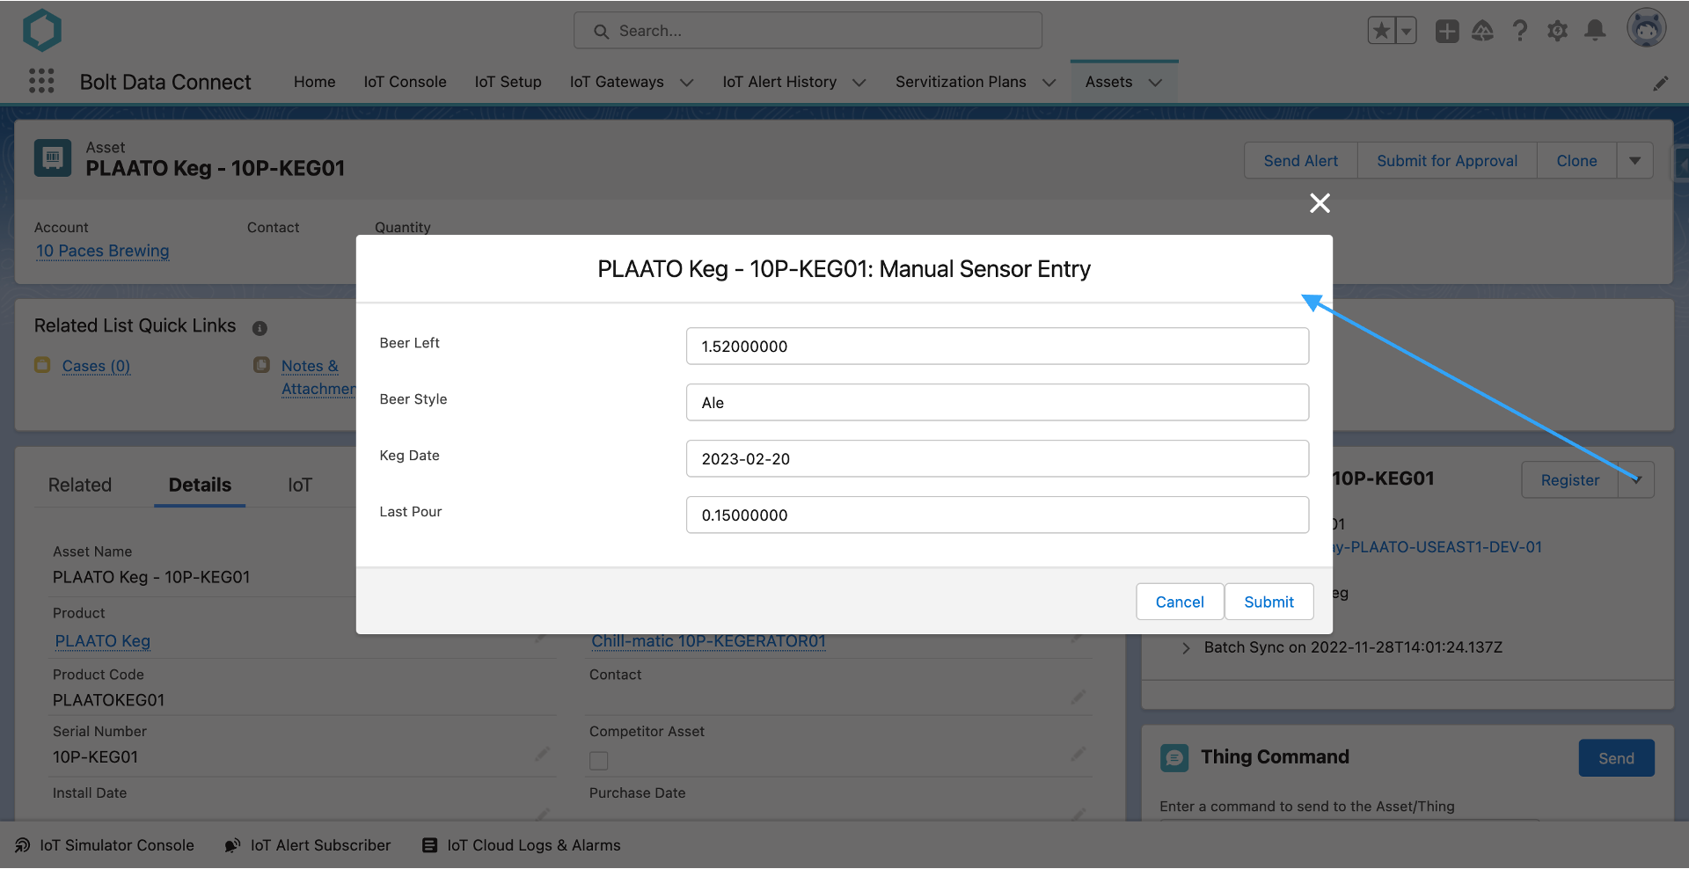Go to the Home nav item
Viewport: 1689px width, 869px height.
[x=315, y=82]
